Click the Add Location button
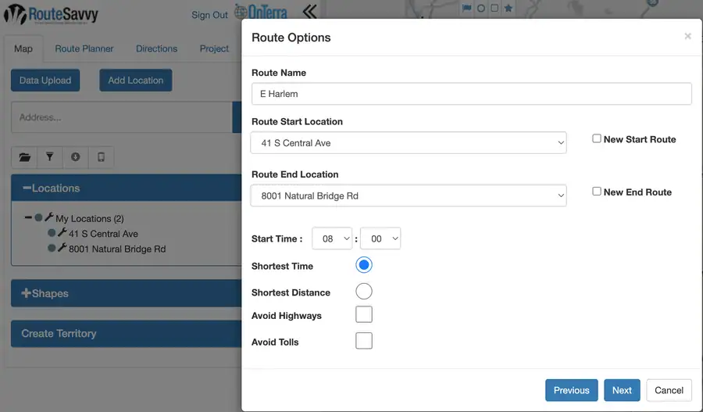Screen dimensions: 703x412 tap(136, 81)
